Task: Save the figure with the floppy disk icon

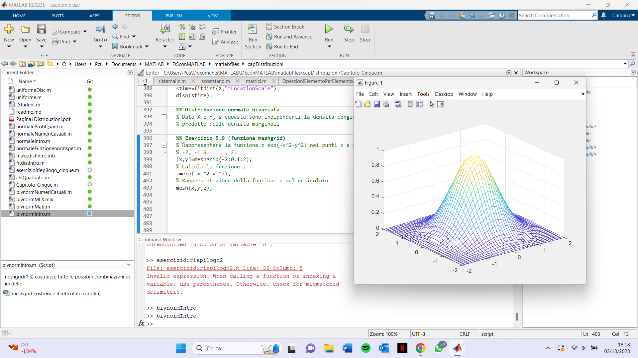Action: [376, 104]
